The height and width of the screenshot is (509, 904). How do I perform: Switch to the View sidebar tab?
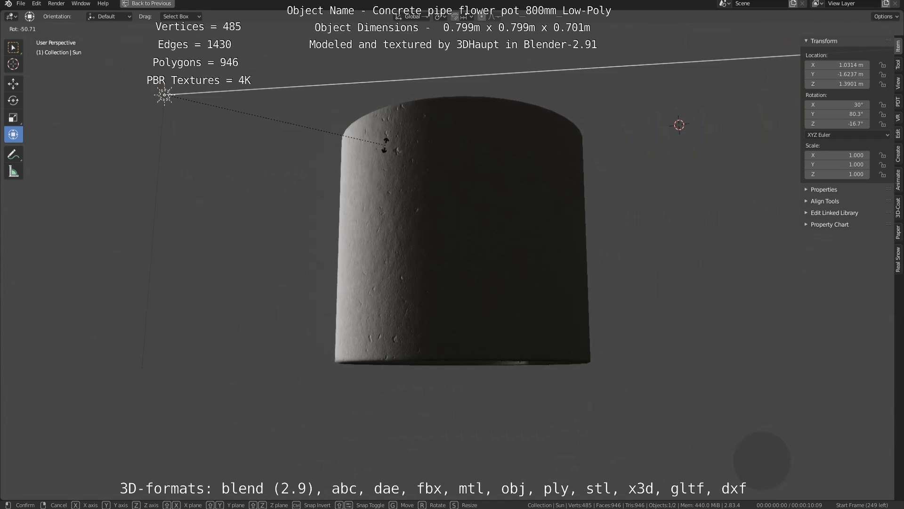point(898,83)
